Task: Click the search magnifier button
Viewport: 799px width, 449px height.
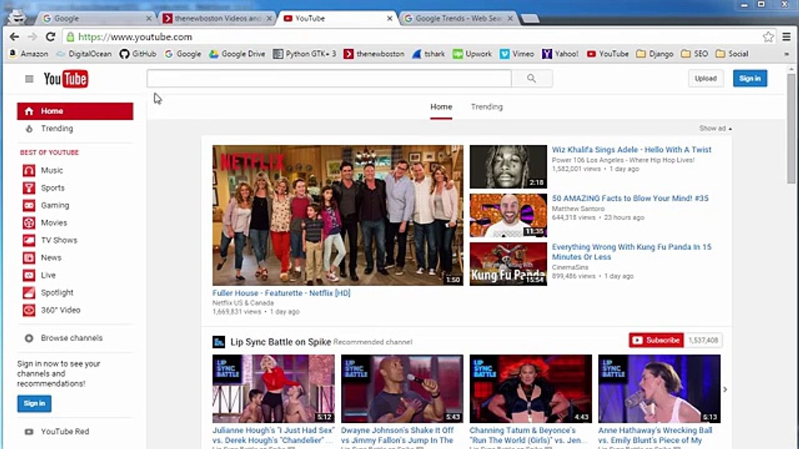Action: click(531, 79)
